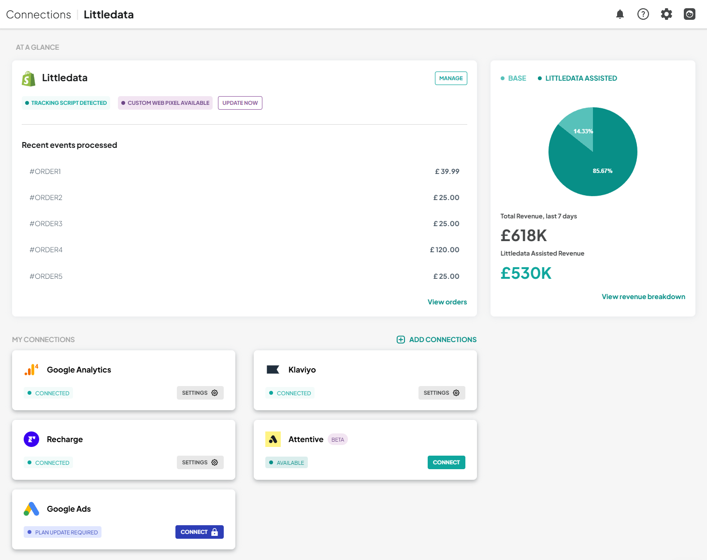
Task: Click the Recent events processed heading
Action: (x=70, y=145)
